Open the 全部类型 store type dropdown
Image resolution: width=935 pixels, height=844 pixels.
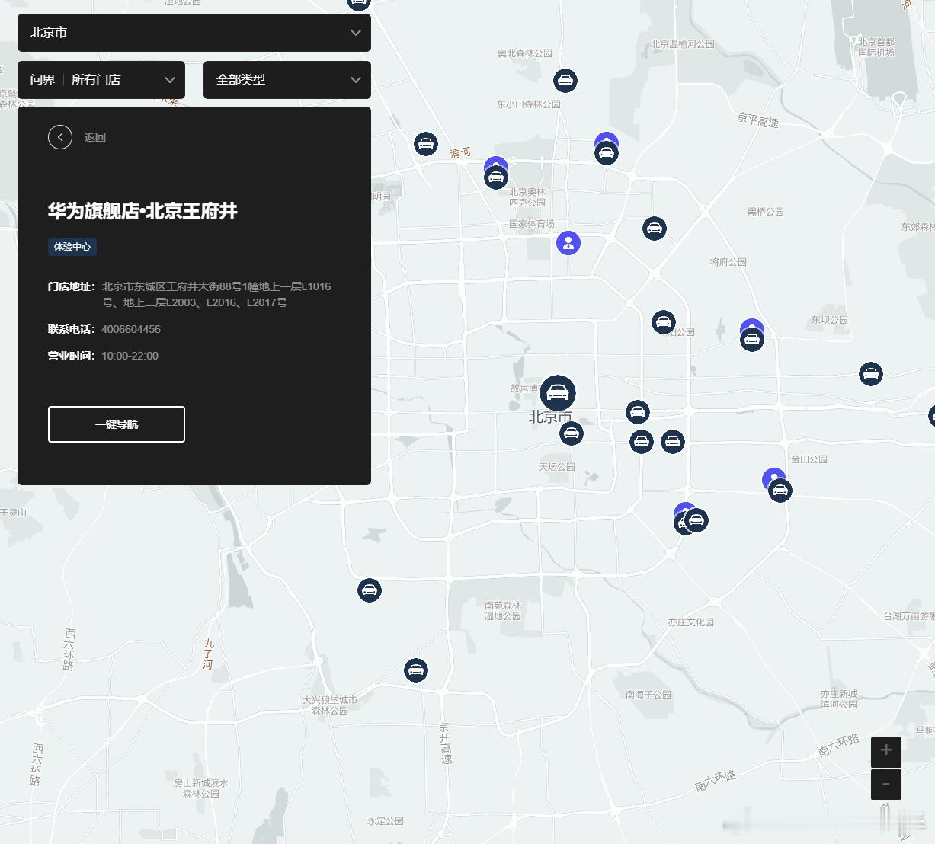point(287,80)
